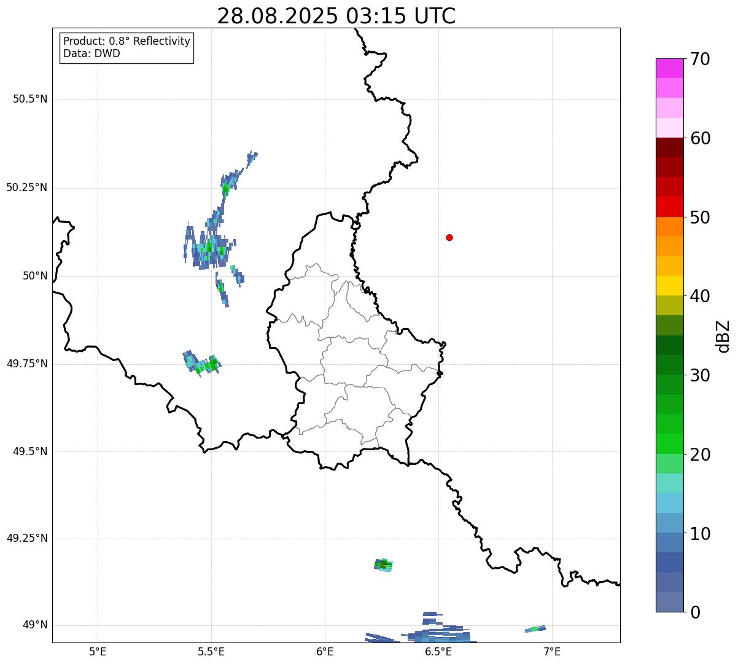Viewport: 738px width, 664px height.
Task: Click the colorbar value 50
Action: point(700,217)
